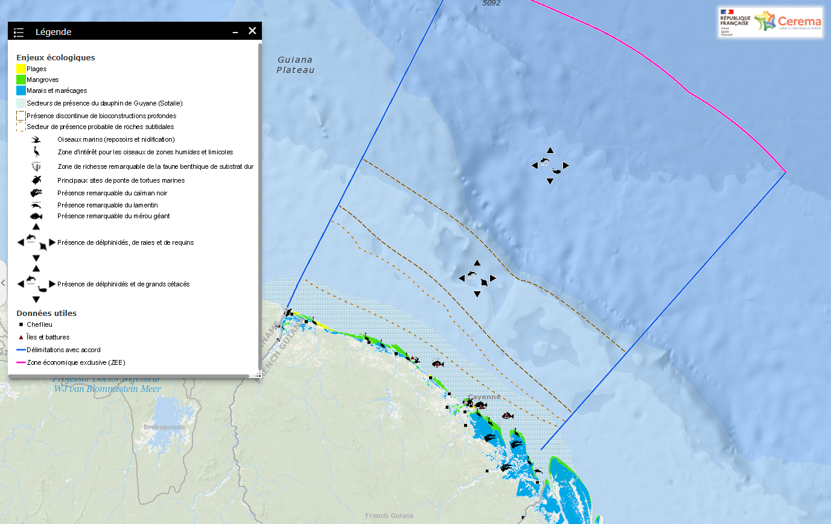Click the Brokopondo map label
The height and width of the screenshot is (524, 831).
pyautogui.click(x=164, y=427)
